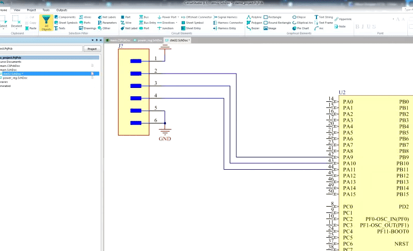Pick the Junction tool
The height and width of the screenshot is (251, 413).
[x=167, y=28]
